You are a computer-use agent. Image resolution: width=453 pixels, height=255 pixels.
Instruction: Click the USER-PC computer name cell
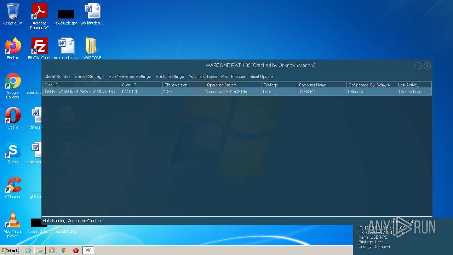point(322,92)
